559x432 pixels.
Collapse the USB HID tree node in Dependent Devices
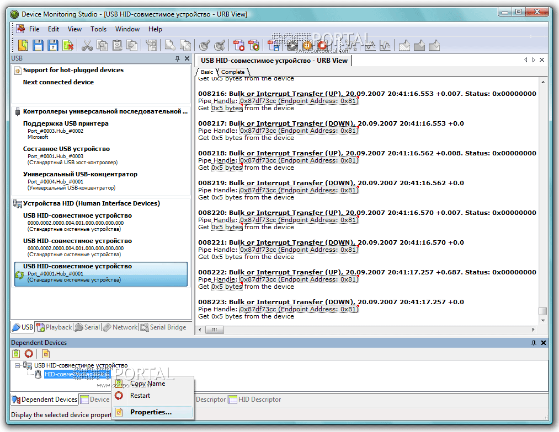[x=17, y=365]
